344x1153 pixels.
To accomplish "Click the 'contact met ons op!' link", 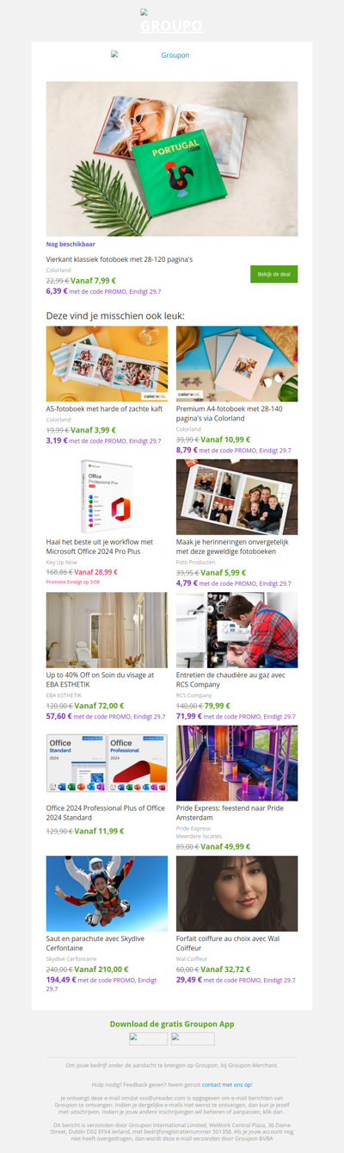I will point(227,1085).
